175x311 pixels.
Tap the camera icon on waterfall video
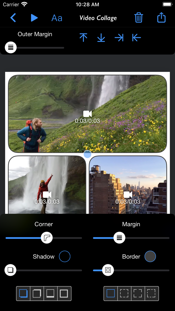click(x=47, y=194)
